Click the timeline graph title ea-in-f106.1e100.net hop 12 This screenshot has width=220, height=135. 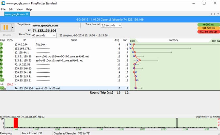pyautogui.click(x=22, y=117)
